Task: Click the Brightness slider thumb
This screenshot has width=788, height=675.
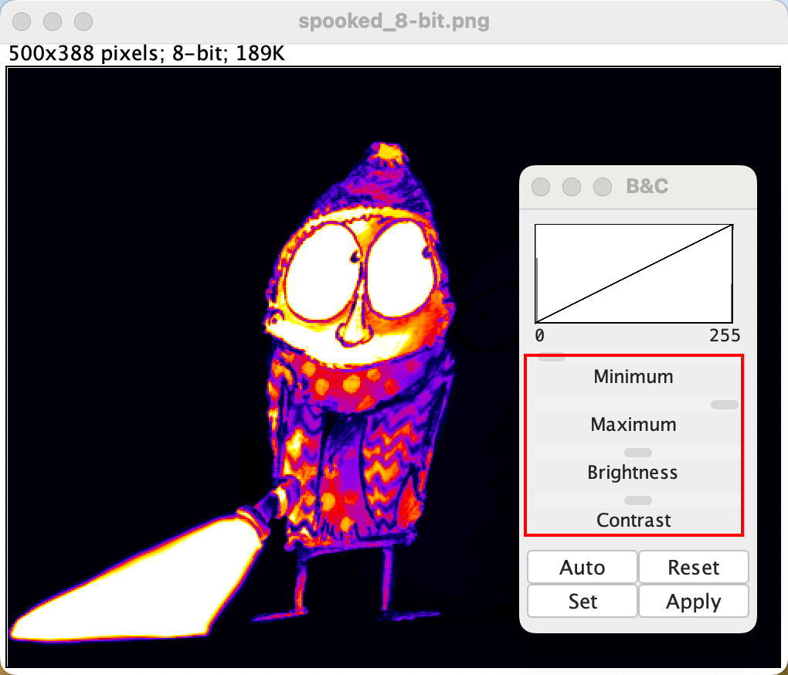Action: coord(637,453)
